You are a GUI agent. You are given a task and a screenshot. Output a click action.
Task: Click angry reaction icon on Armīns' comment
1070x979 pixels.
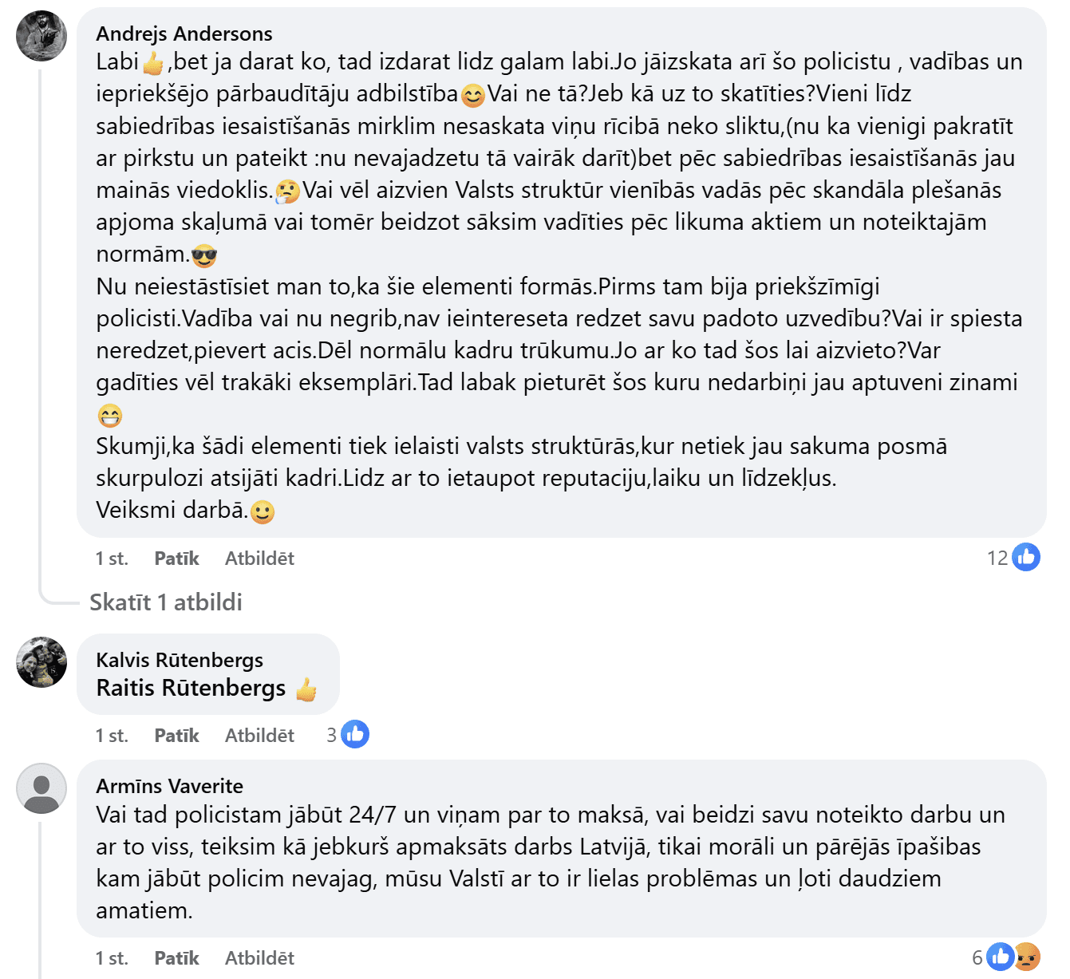1028,956
